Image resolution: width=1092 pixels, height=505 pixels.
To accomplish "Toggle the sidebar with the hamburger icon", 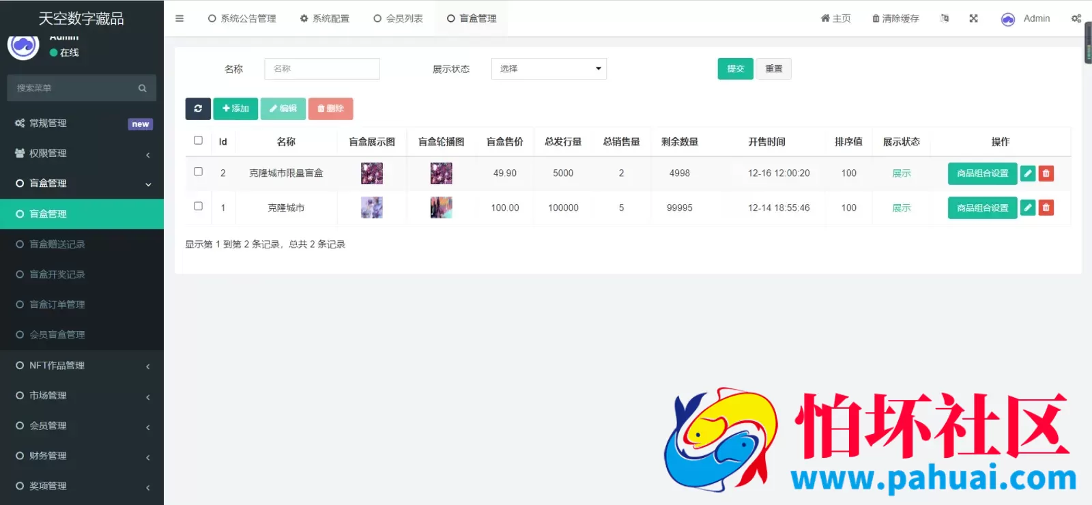I will [x=179, y=18].
